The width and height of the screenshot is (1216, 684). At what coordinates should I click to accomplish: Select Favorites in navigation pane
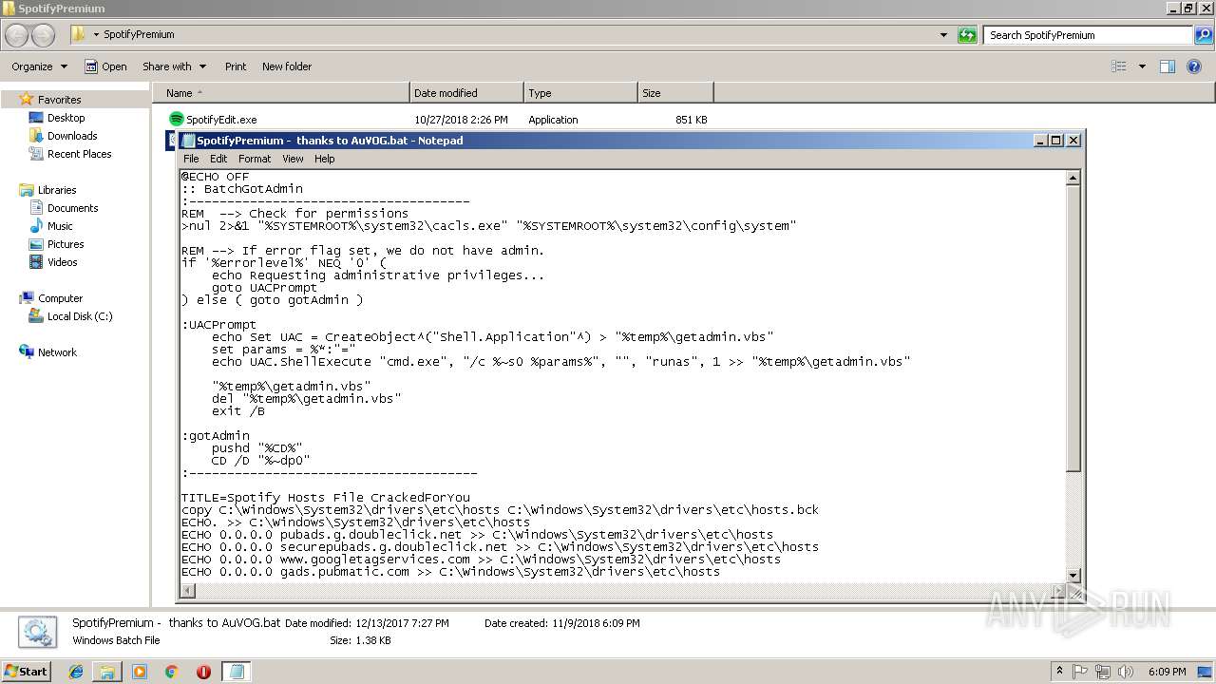(59, 100)
